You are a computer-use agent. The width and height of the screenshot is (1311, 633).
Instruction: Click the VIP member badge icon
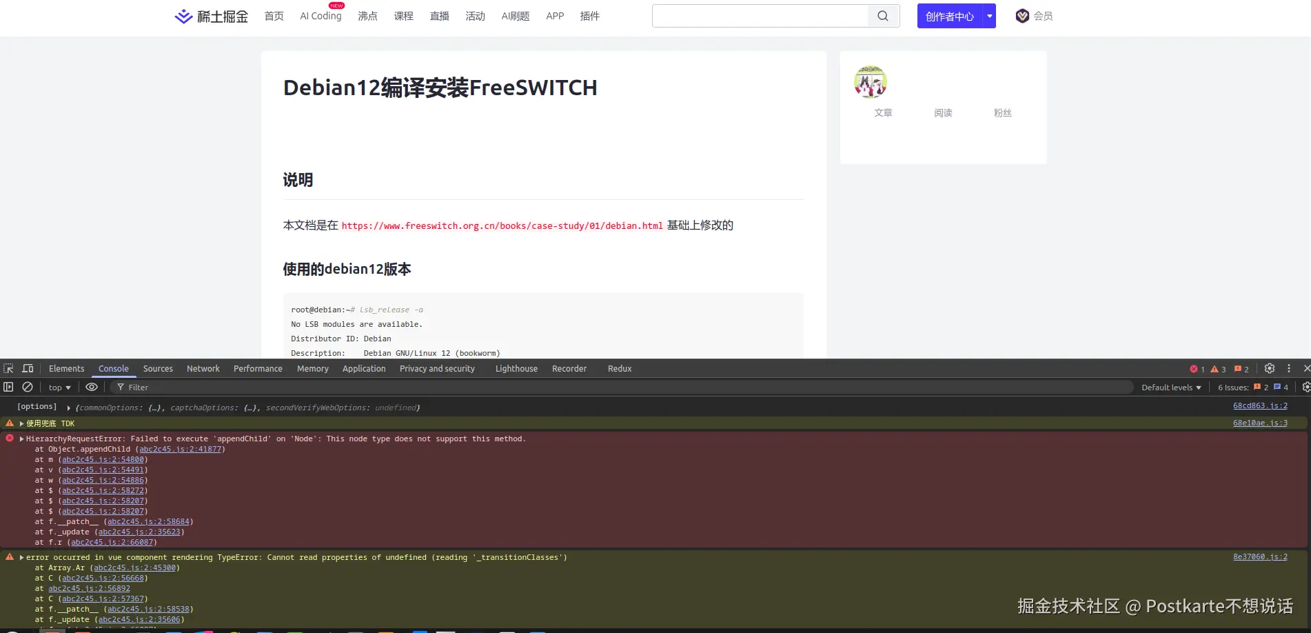click(1022, 16)
